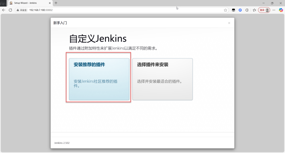Open a new browser tab
Image resolution: width=285 pixels, height=153 pixels.
tap(56, 3)
